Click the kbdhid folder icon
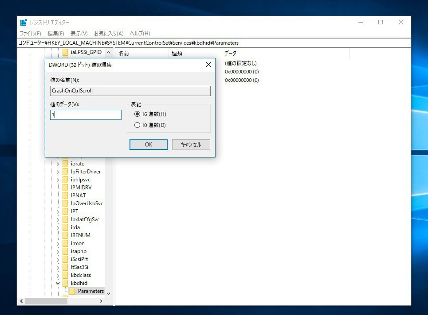 click(65, 283)
